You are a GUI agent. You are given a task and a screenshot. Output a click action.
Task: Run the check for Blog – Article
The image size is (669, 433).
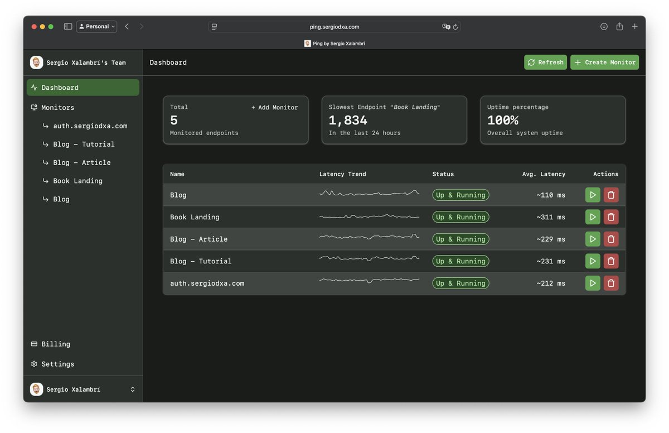click(593, 239)
